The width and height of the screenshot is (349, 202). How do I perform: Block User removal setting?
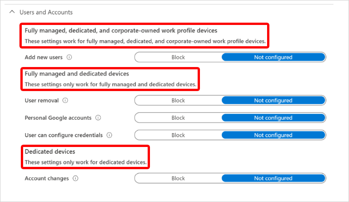178,100
